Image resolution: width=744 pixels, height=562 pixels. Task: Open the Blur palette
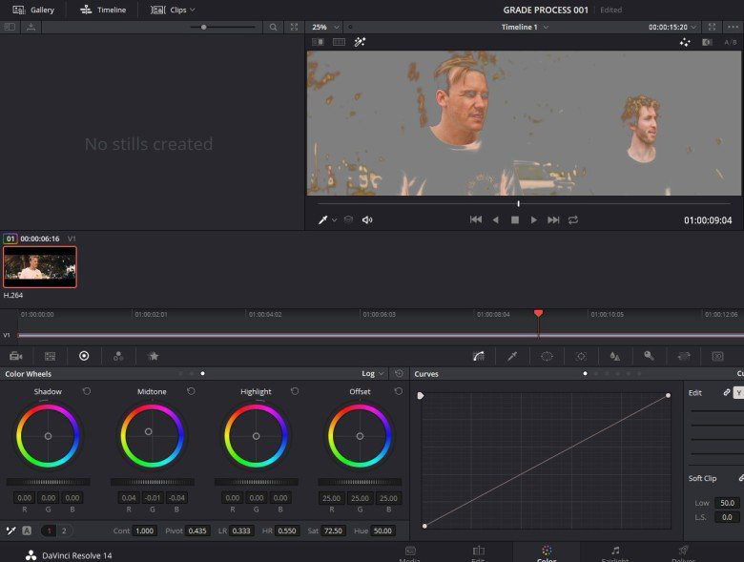[615, 356]
